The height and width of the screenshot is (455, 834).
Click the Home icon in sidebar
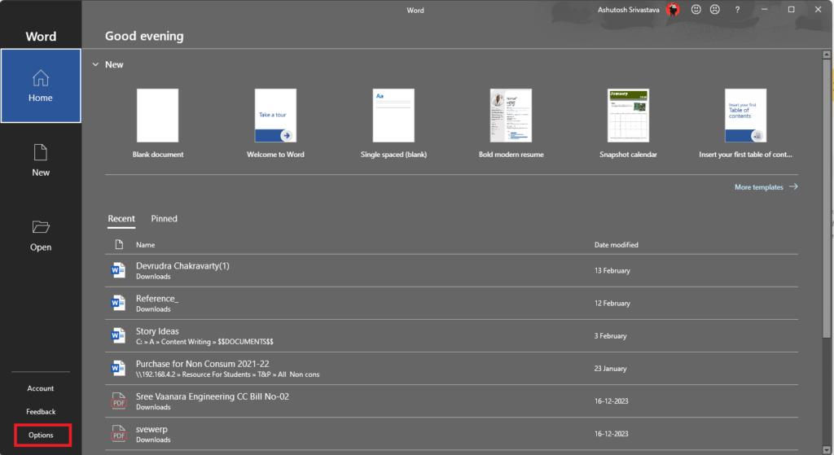[x=41, y=78]
